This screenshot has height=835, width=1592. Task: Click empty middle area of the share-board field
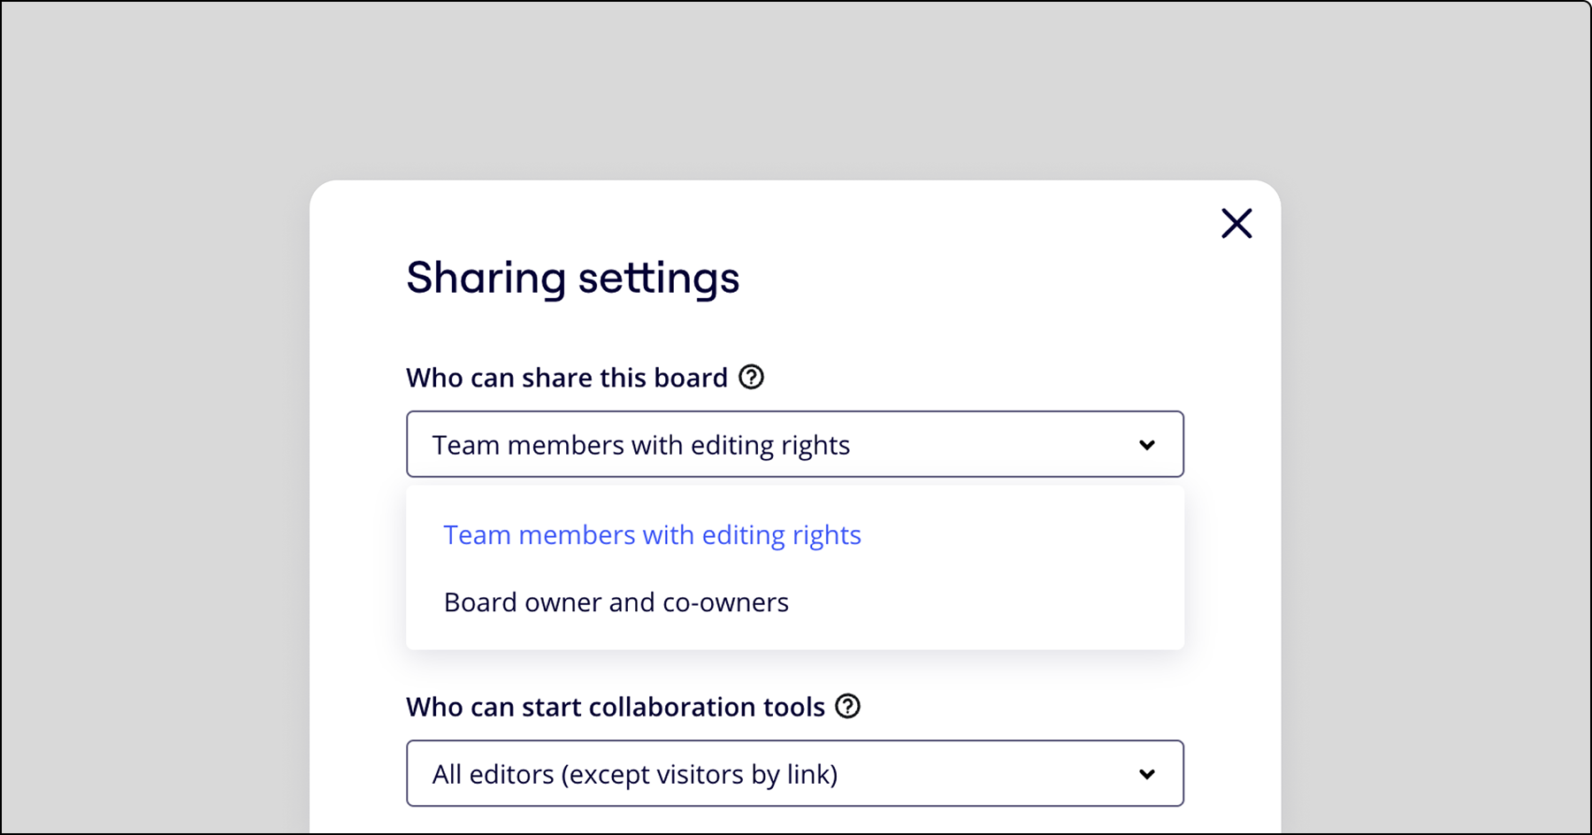tap(991, 445)
